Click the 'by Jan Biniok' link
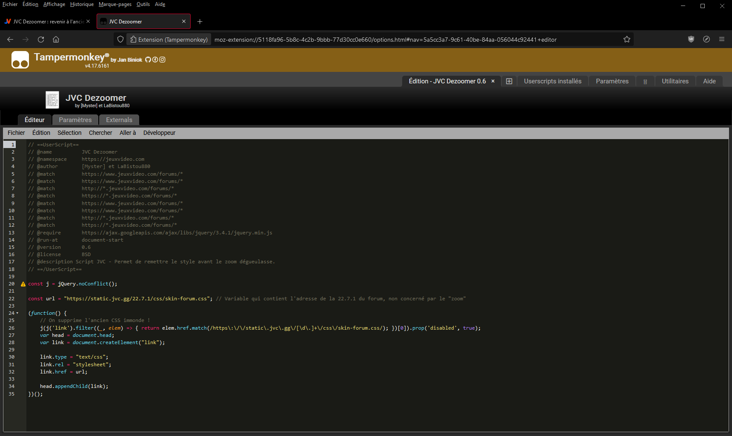This screenshot has width=732, height=436. [126, 60]
